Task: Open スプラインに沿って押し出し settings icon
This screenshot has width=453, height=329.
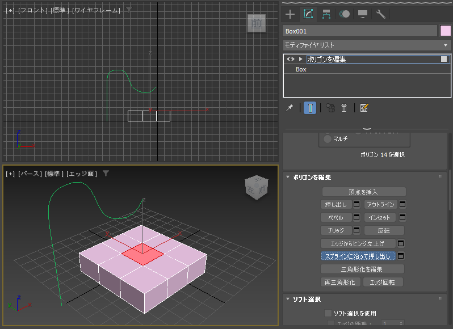Action: [401, 256]
